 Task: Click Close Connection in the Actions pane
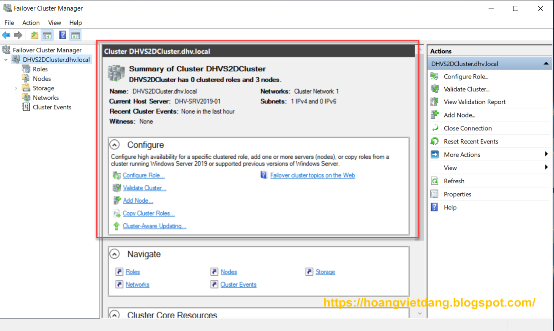coord(468,128)
